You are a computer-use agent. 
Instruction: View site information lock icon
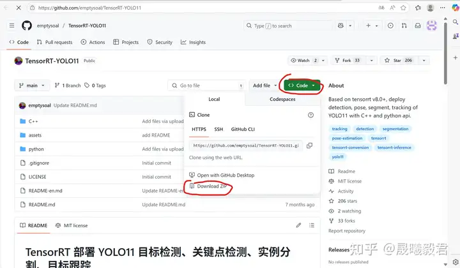click(33, 8)
